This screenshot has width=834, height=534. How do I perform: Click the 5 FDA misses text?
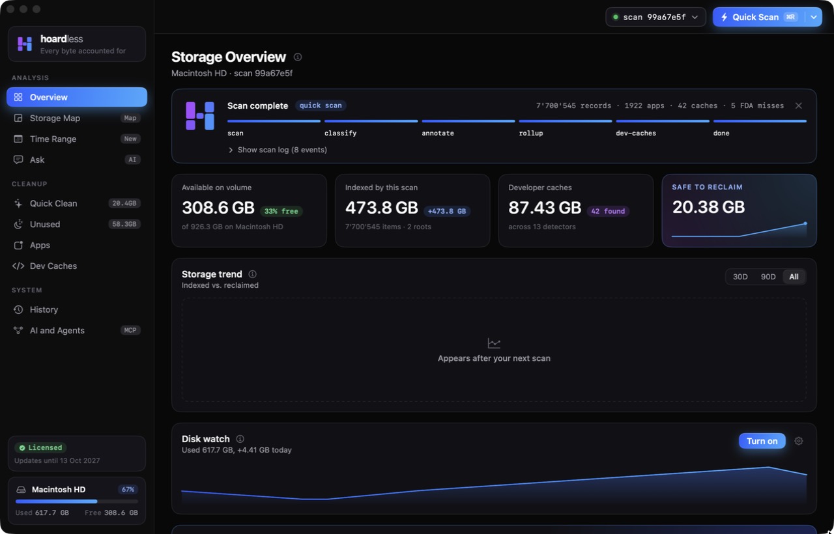757,105
